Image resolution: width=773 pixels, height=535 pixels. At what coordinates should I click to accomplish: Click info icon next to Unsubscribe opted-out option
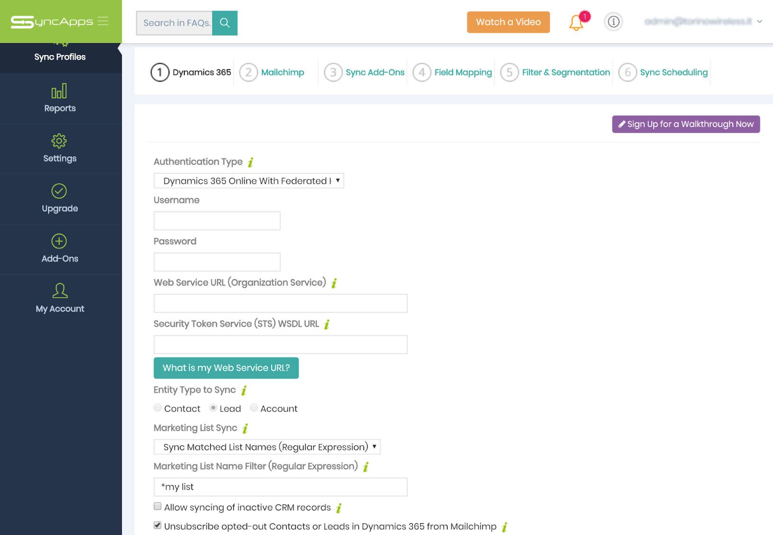(x=505, y=527)
